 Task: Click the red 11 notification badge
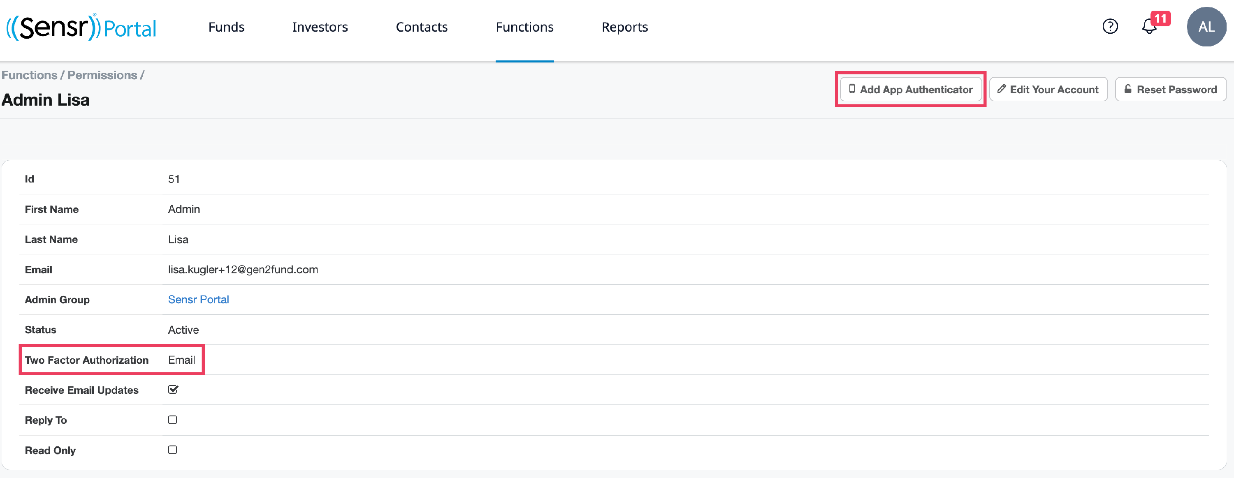1160,18
